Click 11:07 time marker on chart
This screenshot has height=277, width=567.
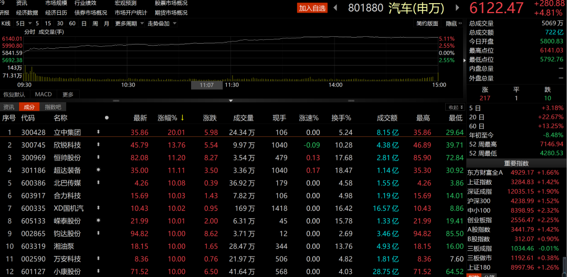pos(207,85)
